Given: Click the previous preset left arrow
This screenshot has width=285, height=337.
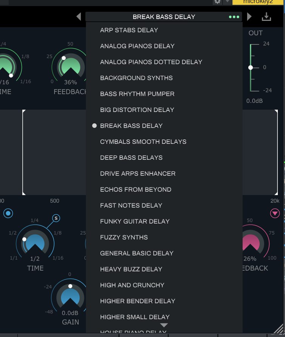Looking at the screenshot, I should [79, 17].
